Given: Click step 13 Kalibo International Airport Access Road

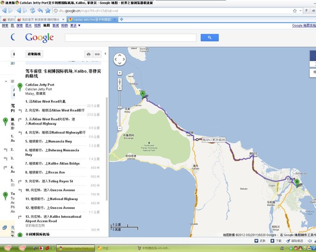Looking at the screenshot, I should click(x=53, y=219).
